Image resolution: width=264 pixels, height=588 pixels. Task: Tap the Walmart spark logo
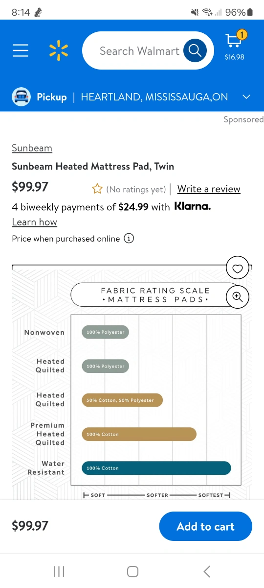pyautogui.click(x=59, y=50)
